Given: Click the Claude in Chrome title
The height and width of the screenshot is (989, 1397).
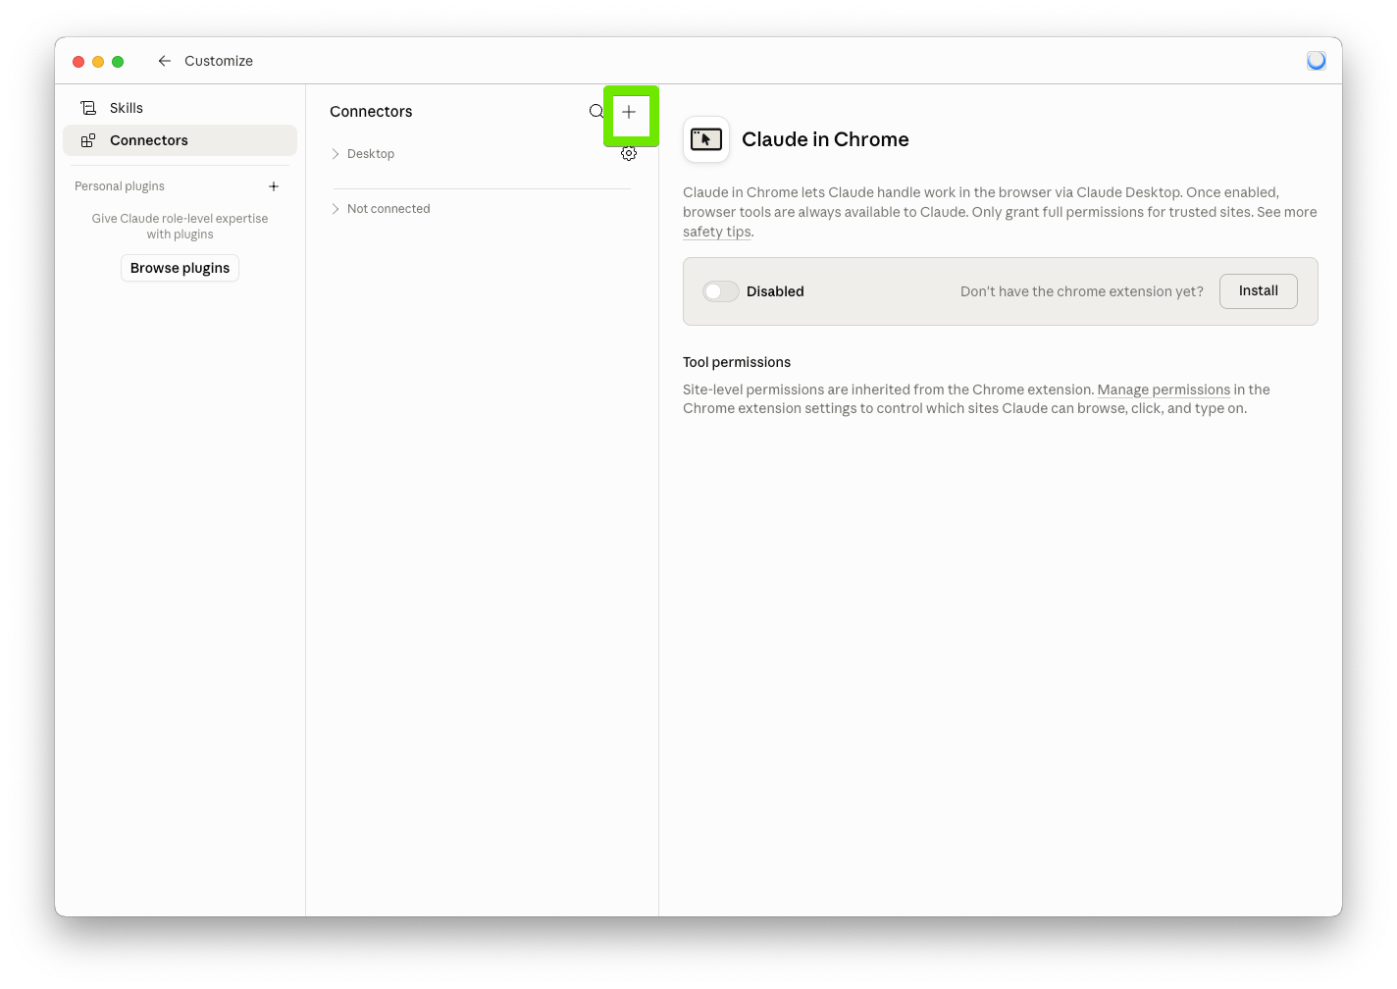Looking at the screenshot, I should click(x=825, y=139).
